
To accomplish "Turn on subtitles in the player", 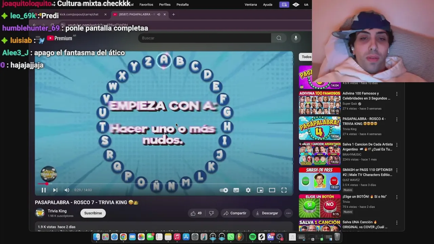I will point(236,190).
